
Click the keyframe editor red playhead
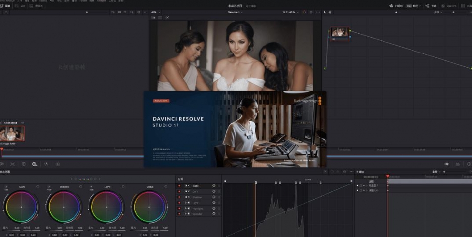(x=388, y=176)
